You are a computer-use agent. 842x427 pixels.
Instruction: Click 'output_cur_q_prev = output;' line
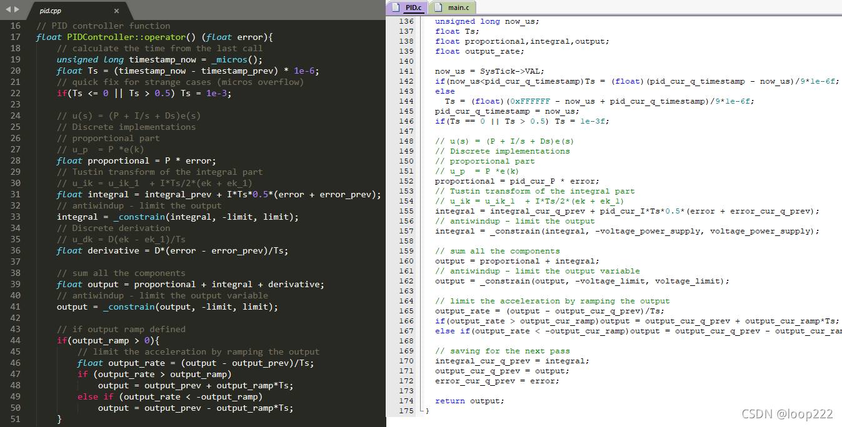(502, 371)
